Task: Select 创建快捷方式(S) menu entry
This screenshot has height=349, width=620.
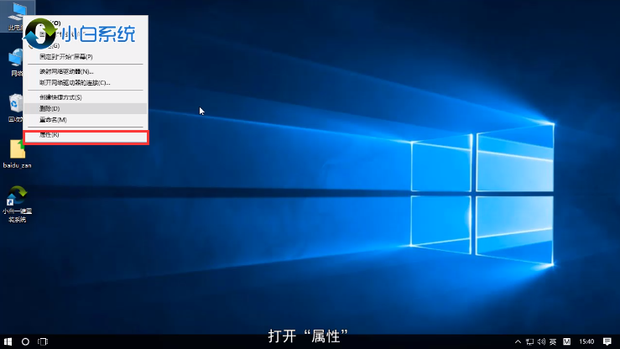Action: [60, 97]
